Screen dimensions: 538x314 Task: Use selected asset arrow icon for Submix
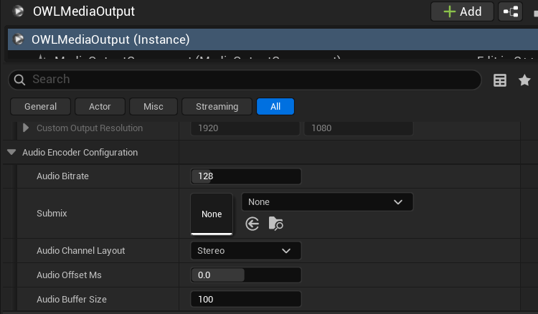click(x=253, y=224)
